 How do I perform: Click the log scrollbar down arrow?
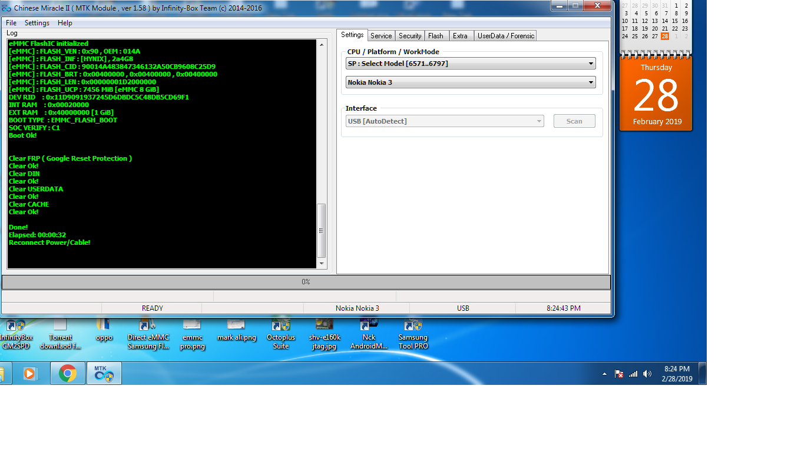tap(322, 264)
